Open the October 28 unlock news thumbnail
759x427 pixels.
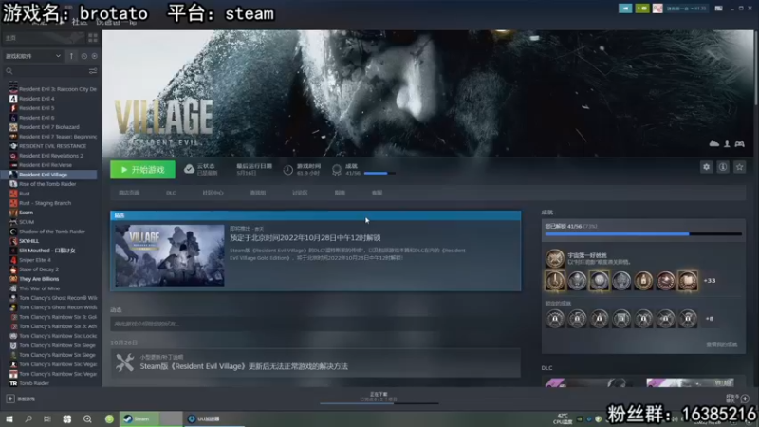pos(170,255)
